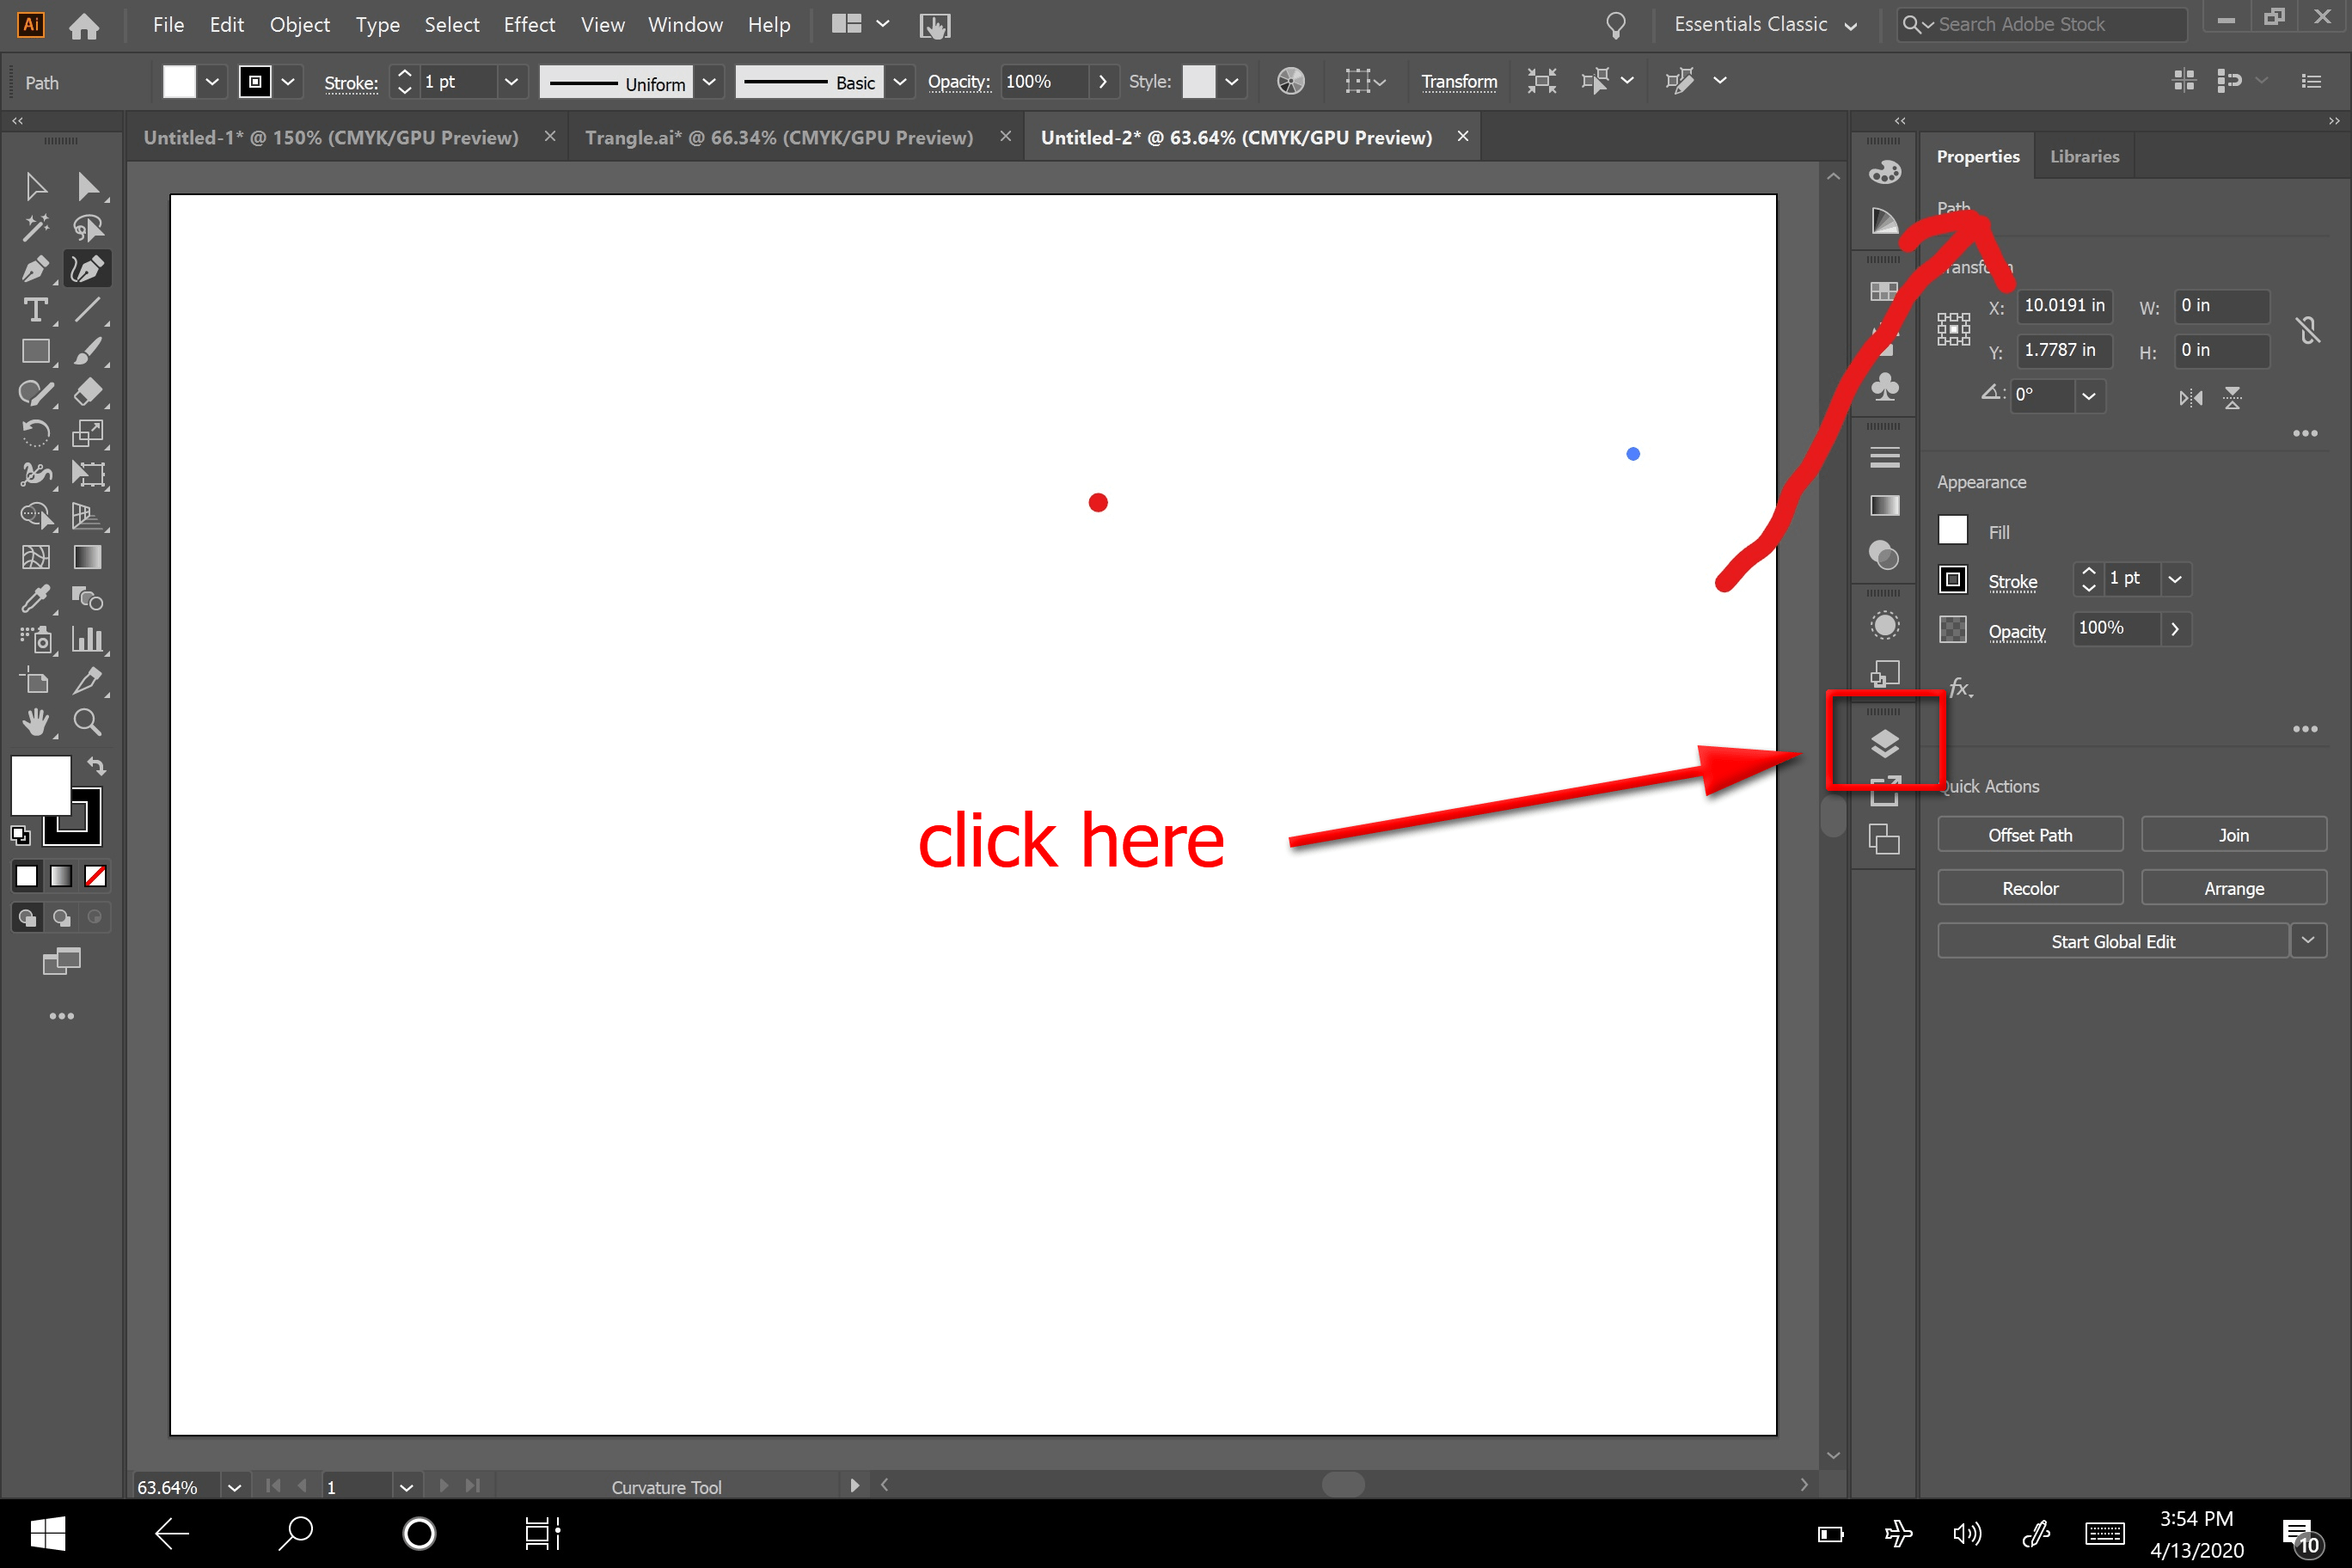Select the Zoom tool
The height and width of the screenshot is (1568, 2352).
[x=88, y=722]
